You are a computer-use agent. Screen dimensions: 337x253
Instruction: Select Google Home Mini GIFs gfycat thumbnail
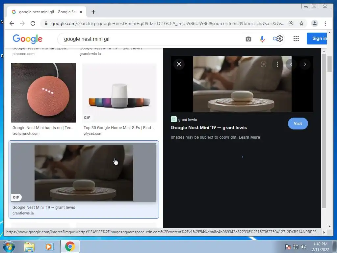pos(119,93)
